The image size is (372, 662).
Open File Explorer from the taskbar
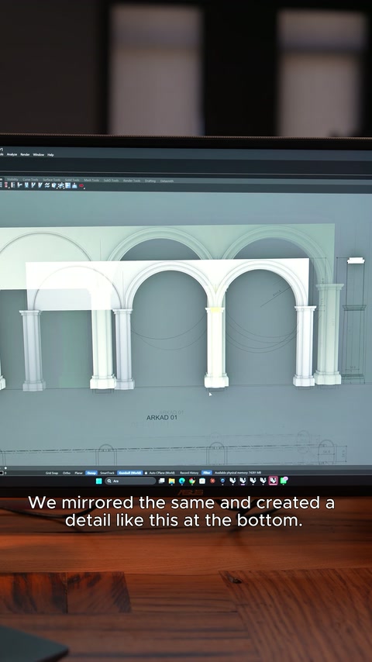[x=172, y=481]
